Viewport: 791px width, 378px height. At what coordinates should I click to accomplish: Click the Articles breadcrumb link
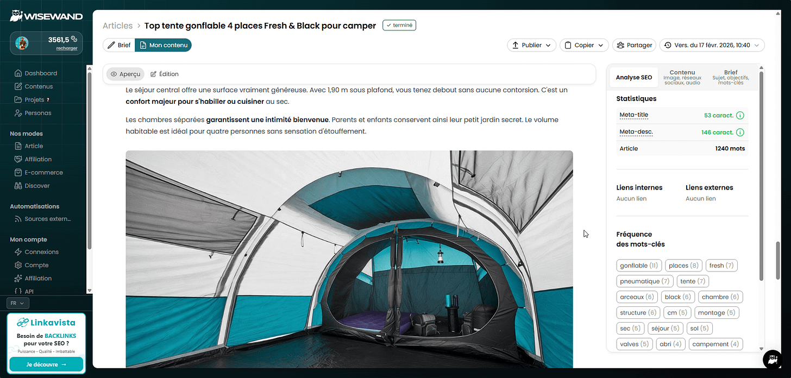(x=117, y=26)
